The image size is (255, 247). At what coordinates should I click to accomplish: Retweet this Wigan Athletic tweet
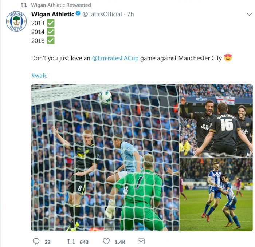point(71,242)
